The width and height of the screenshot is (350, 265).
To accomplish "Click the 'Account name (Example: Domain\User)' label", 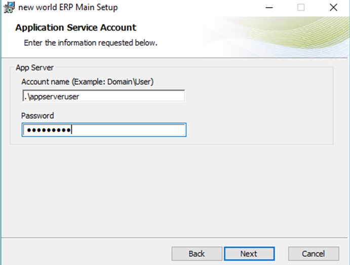I will [x=88, y=82].
